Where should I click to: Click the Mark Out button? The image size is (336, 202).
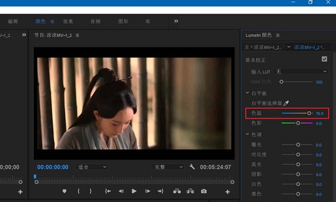(x=91, y=191)
